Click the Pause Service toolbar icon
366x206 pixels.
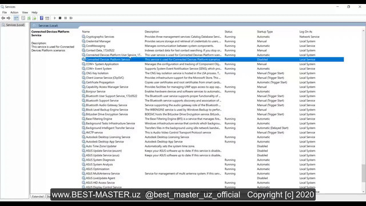point(66,18)
